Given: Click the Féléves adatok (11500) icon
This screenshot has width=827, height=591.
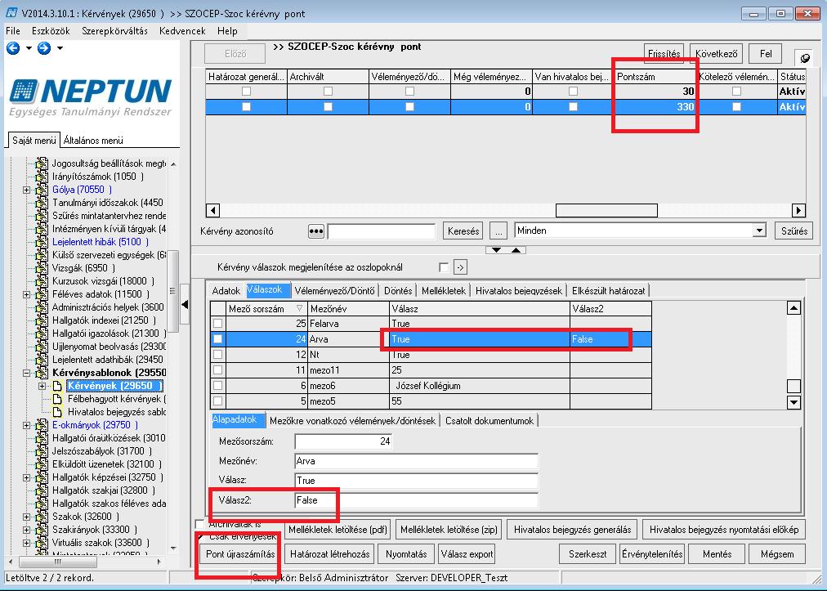Looking at the screenshot, I should click(42, 294).
